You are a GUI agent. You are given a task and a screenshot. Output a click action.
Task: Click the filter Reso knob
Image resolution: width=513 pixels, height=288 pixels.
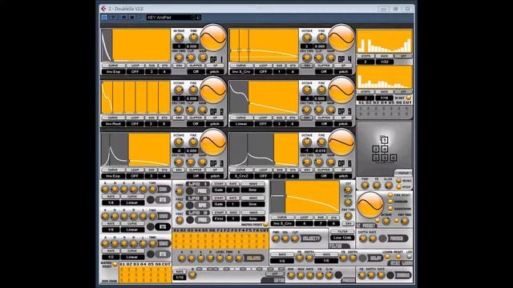348,202
